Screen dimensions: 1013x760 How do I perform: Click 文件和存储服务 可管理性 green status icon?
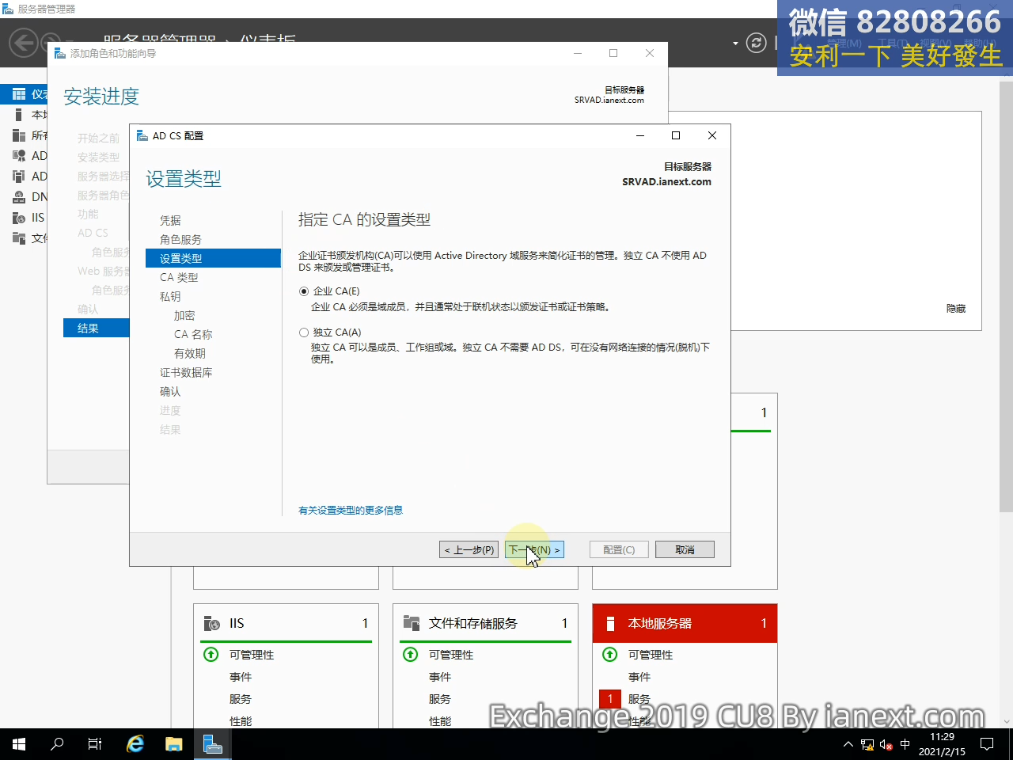tap(410, 655)
